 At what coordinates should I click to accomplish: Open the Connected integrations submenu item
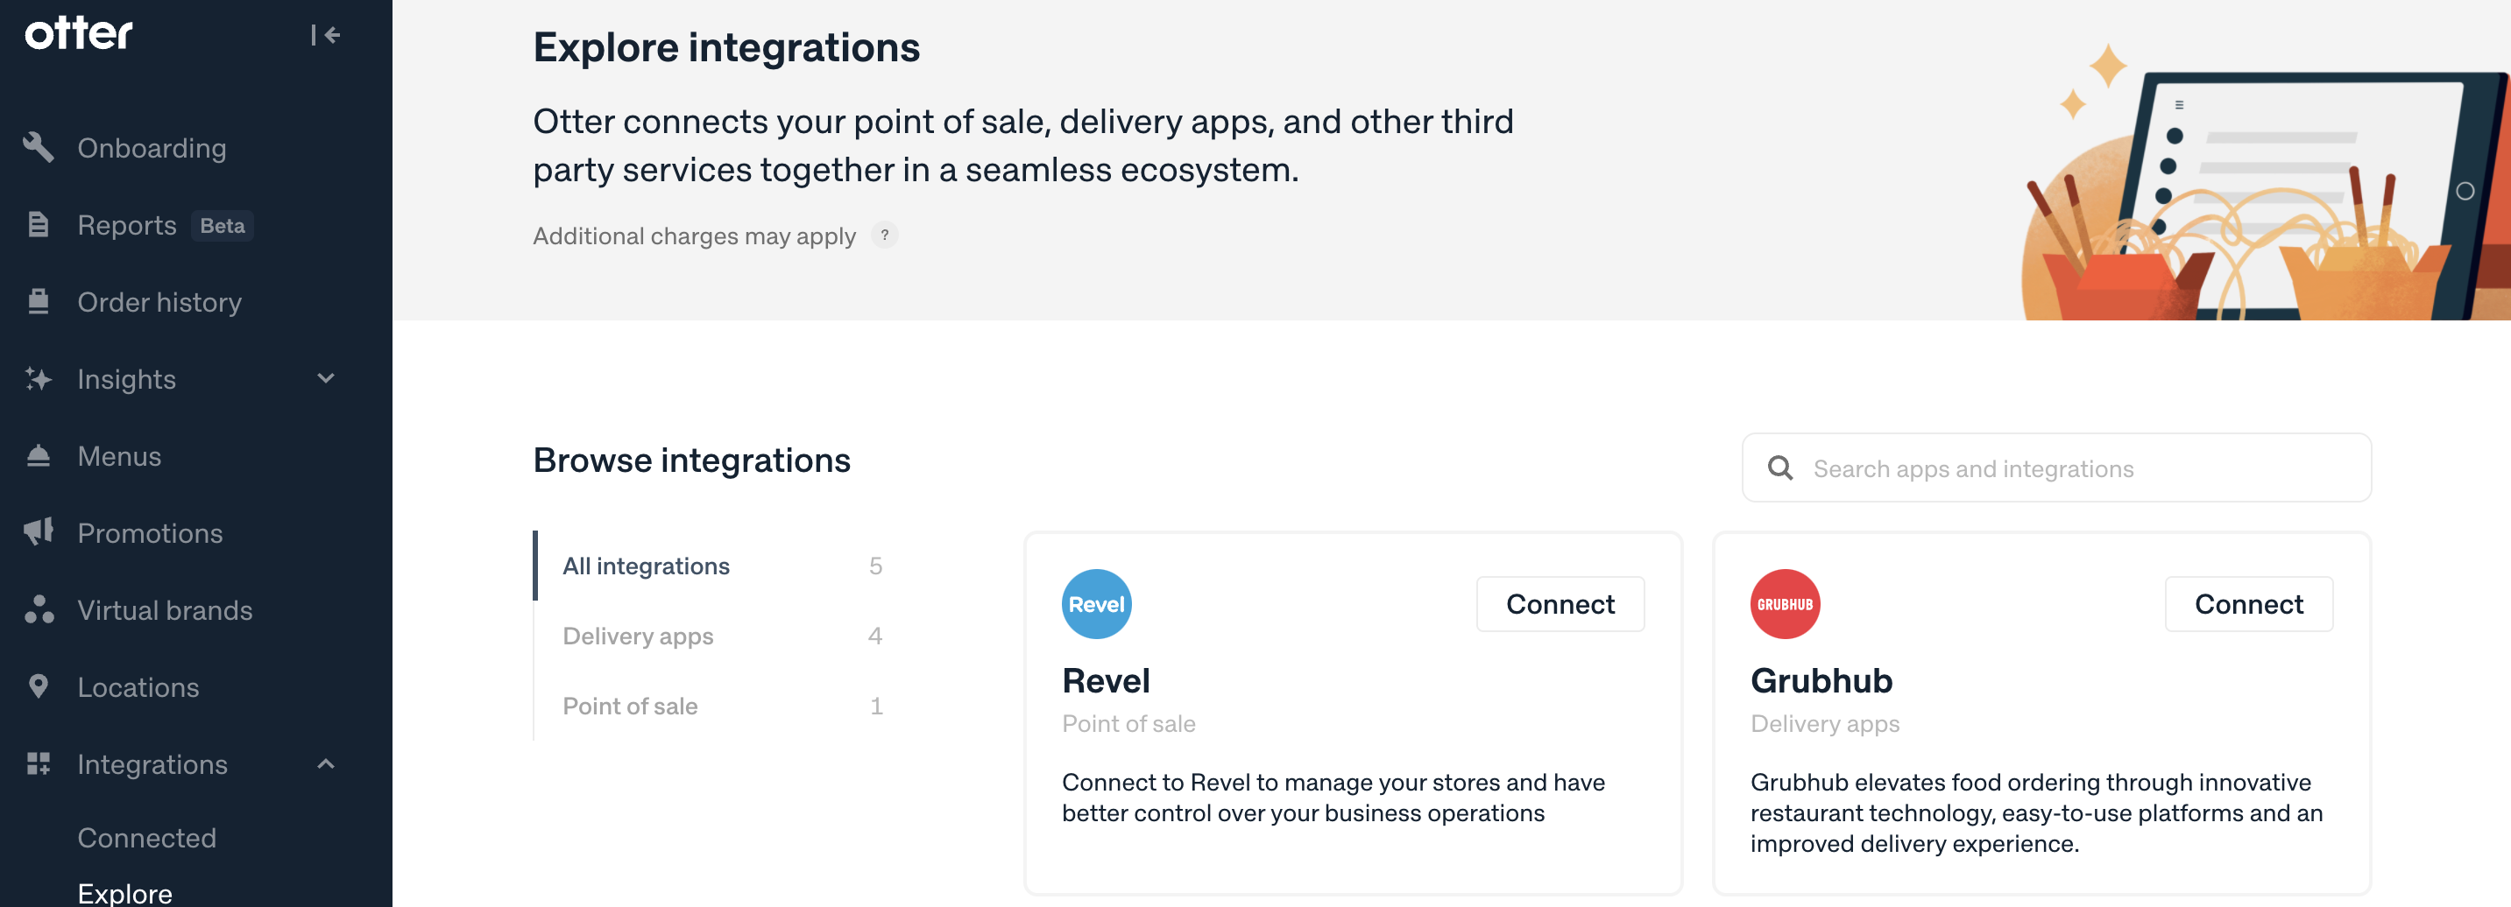point(146,838)
